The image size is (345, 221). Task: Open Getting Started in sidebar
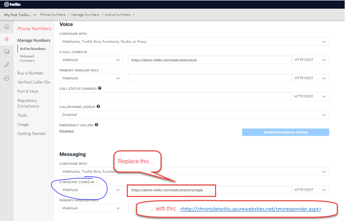[x=31, y=133]
